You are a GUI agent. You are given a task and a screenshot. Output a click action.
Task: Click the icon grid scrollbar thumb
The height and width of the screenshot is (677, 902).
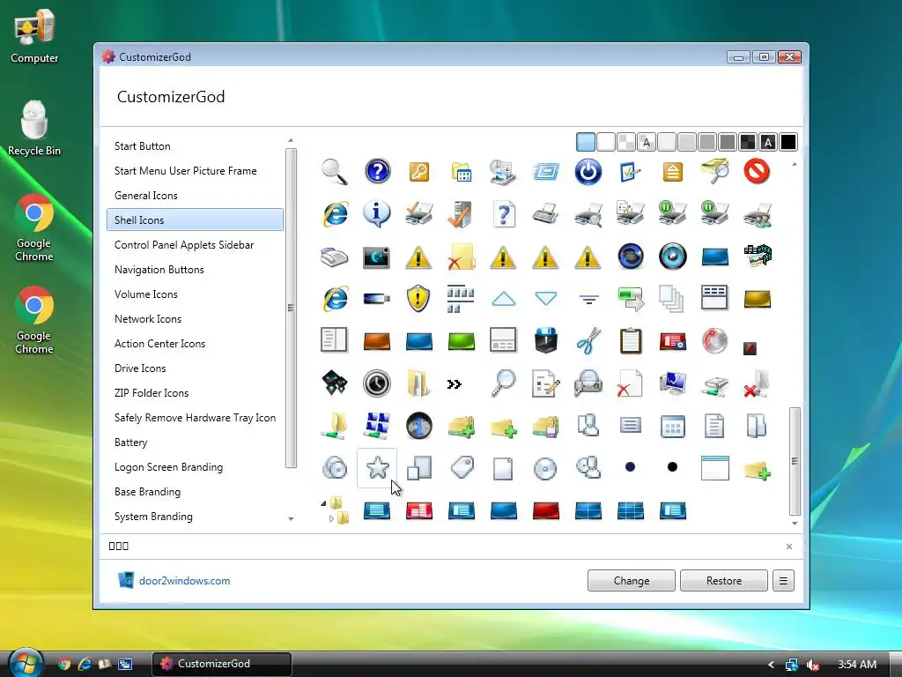click(x=795, y=461)
